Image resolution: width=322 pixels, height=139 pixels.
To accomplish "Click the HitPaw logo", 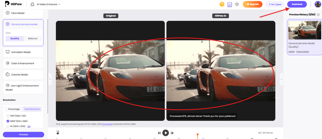I will (13, 4).
